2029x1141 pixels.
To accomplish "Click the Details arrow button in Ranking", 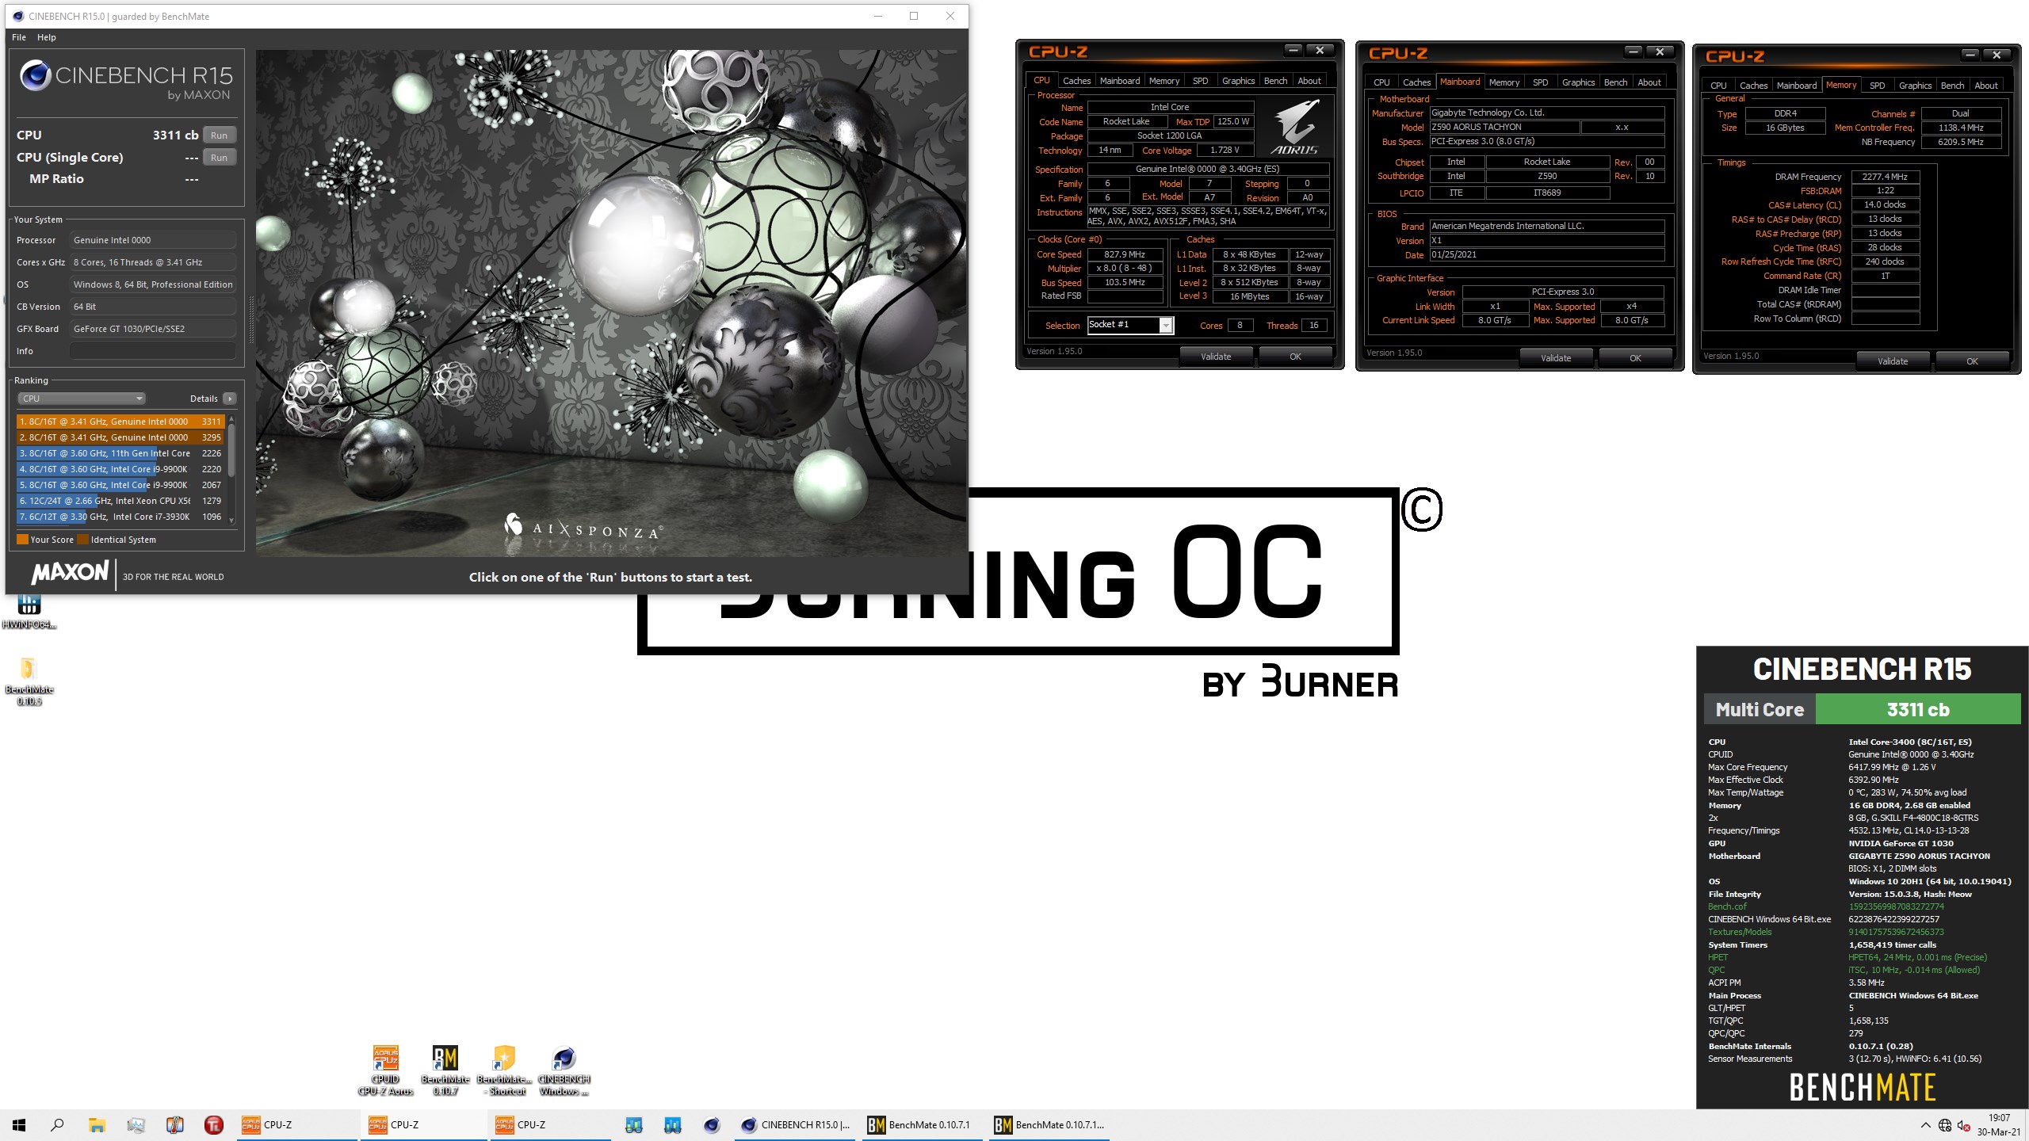I will click(230, 399).
